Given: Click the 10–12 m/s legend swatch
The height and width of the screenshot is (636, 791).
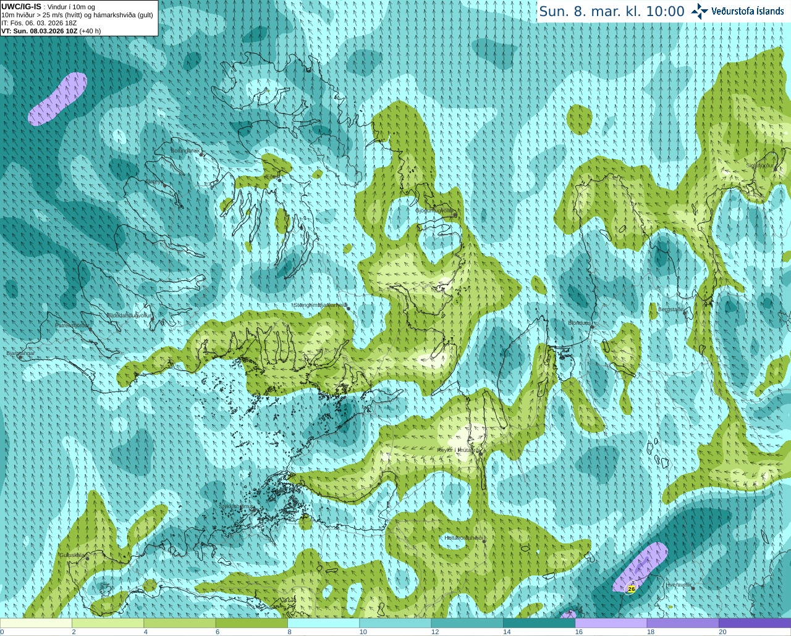Looking at the screenshot, I should (395, 623).
